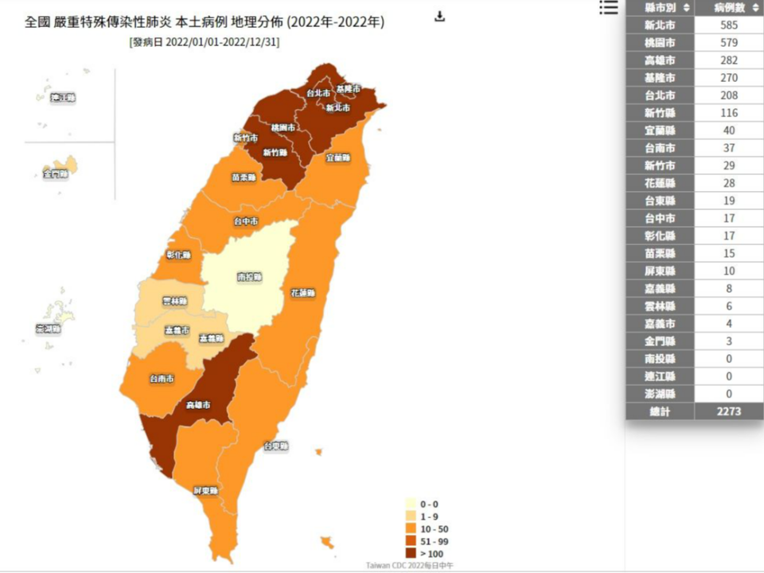
Task: Select 嘉義縣 map label
Action: pyautogui.click(x=212, y=337)
